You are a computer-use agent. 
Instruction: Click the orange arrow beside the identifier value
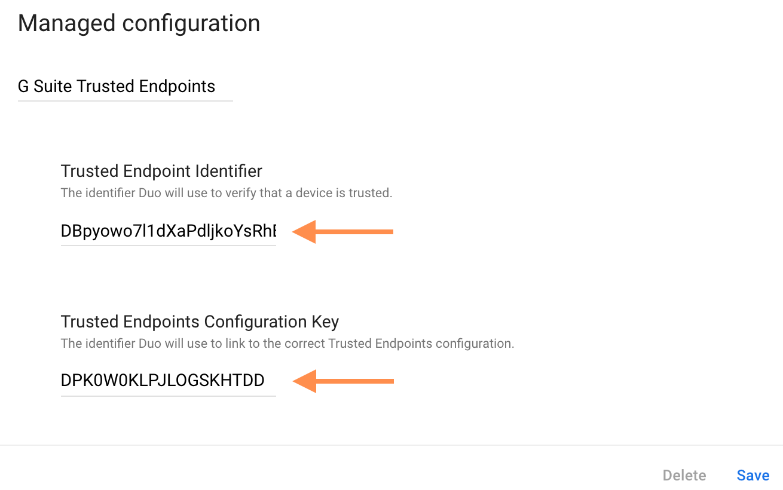click(x=341, y=232)
